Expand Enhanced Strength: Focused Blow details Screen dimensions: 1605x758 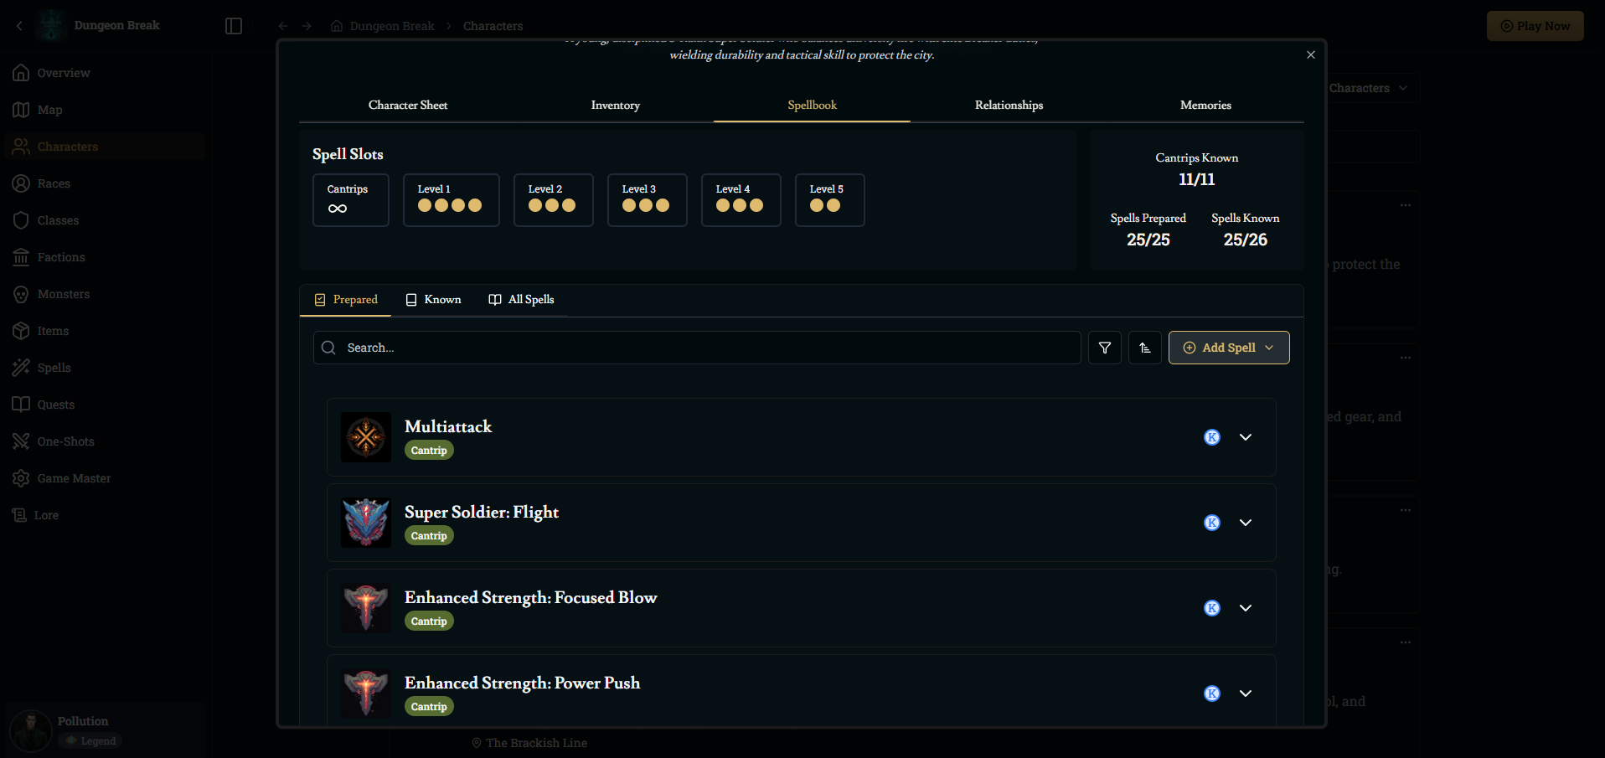pyautogui.click(x=1245, y=608)
